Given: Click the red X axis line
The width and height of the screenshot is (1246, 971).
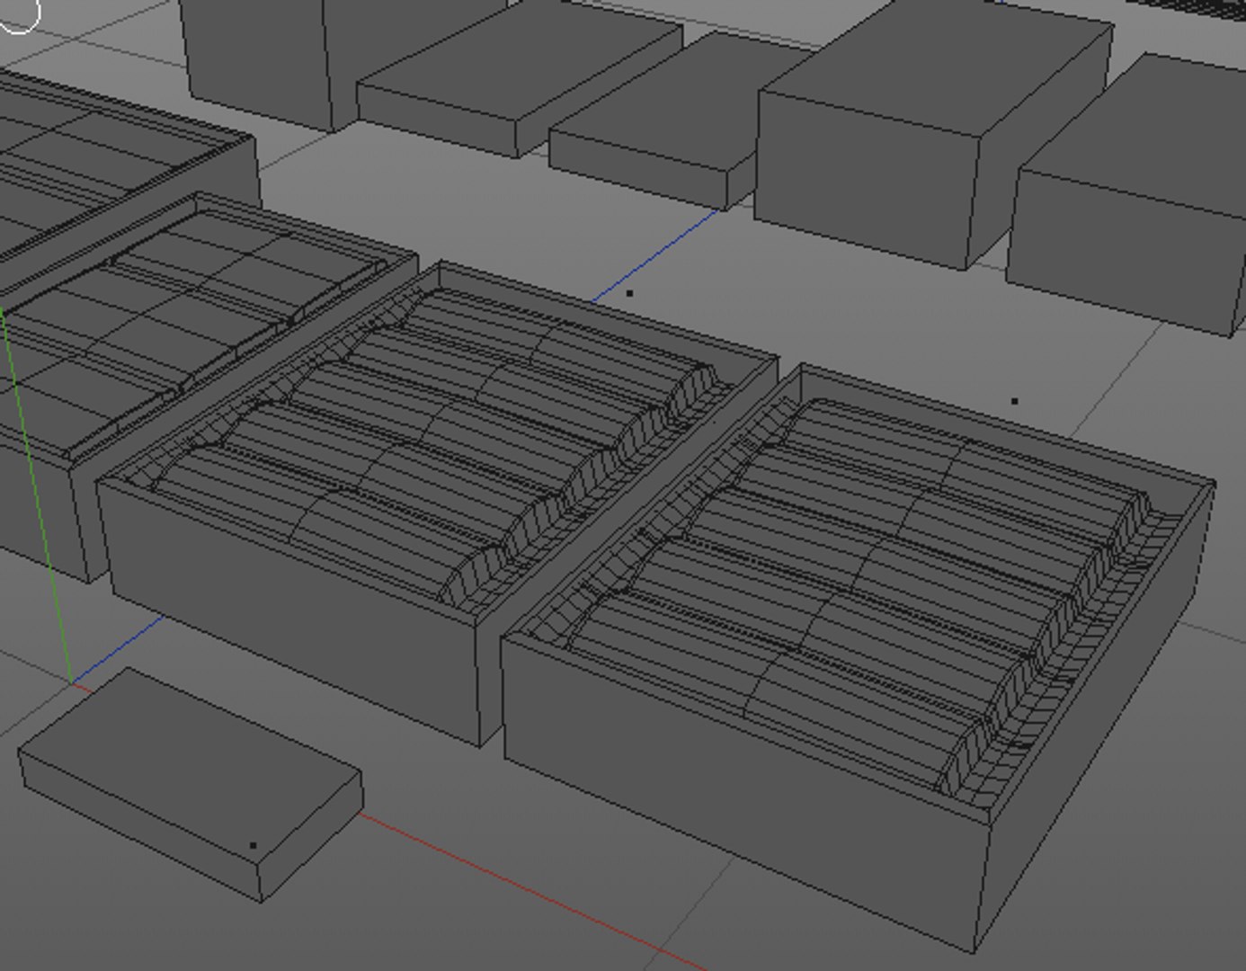Looking at the screenshot, I should click(530, 890).
